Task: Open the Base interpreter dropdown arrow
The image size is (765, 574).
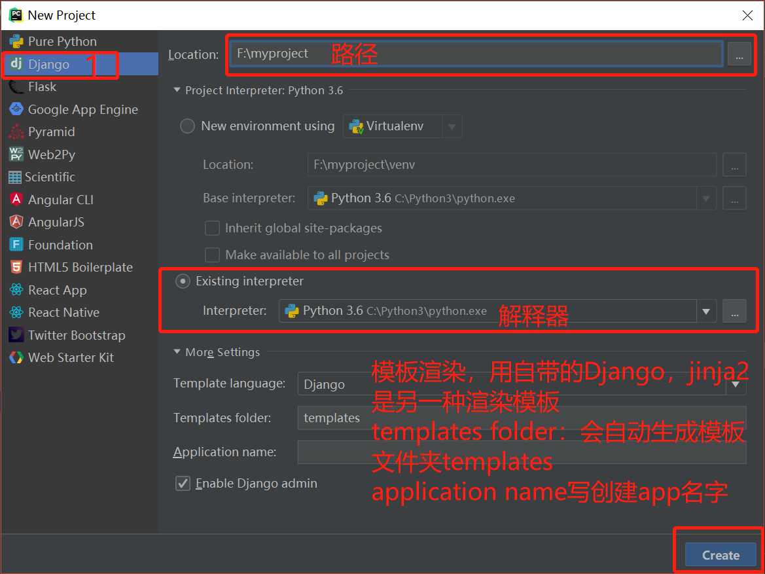Action: point(705,198)
